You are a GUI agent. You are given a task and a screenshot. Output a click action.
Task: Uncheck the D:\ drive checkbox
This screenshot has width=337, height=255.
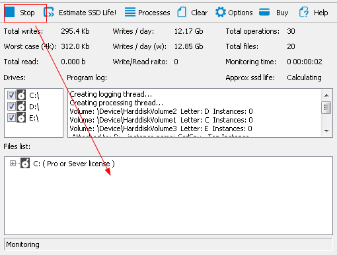11,107
